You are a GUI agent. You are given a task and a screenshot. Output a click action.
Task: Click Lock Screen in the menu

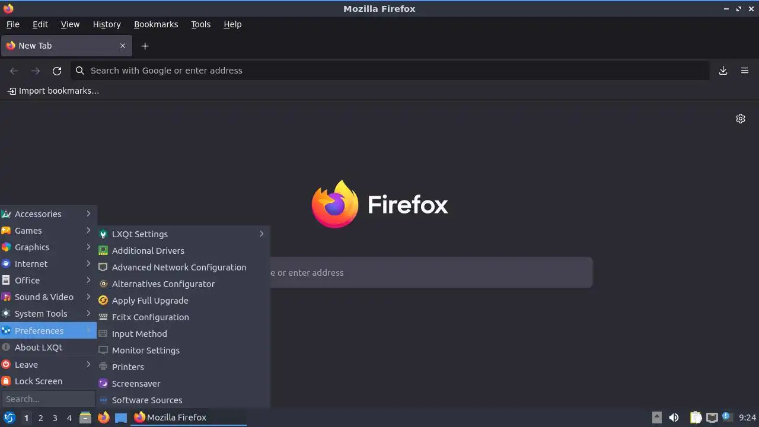(x=49, y=381)
